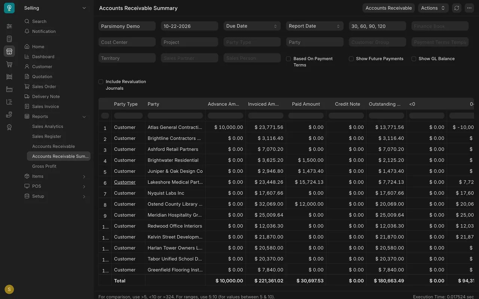Open the sliders settings module in rail
The height and width of the screenshot is (299, 479).
9,26
